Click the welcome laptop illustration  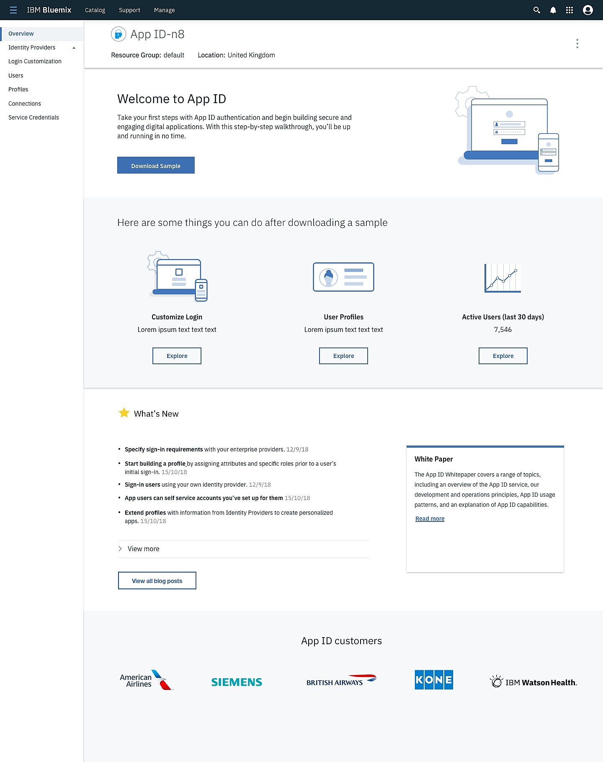507,130
